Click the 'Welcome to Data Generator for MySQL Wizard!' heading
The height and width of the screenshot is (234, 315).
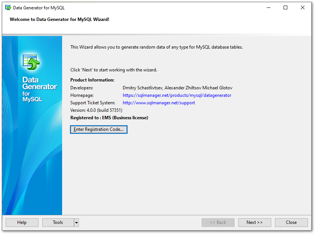tap(59, 19)
